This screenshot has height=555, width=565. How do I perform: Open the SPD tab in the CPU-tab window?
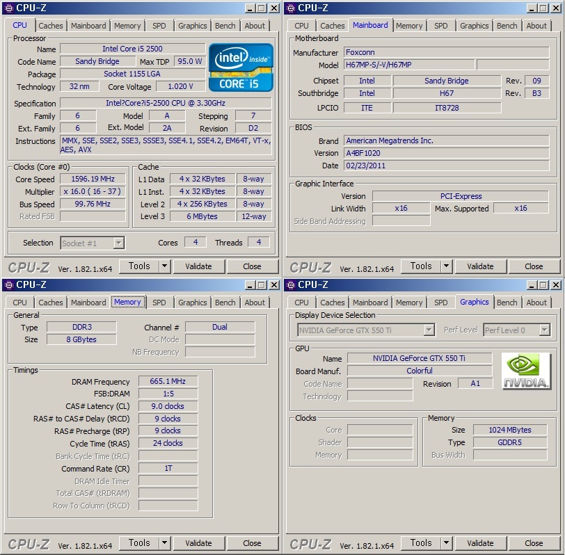[x=159, y=26]
